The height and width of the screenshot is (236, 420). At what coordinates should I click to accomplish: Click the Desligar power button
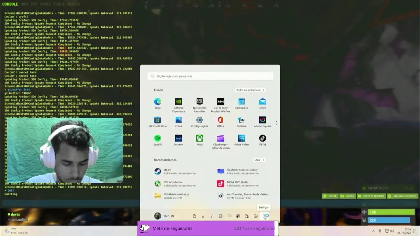pyautogui.click(x=265, y=216)
